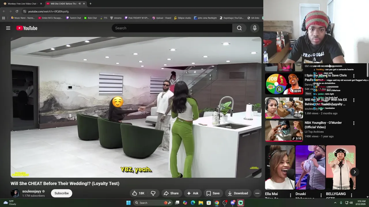Dislike the video with thumbs down

tap(153, 193)
